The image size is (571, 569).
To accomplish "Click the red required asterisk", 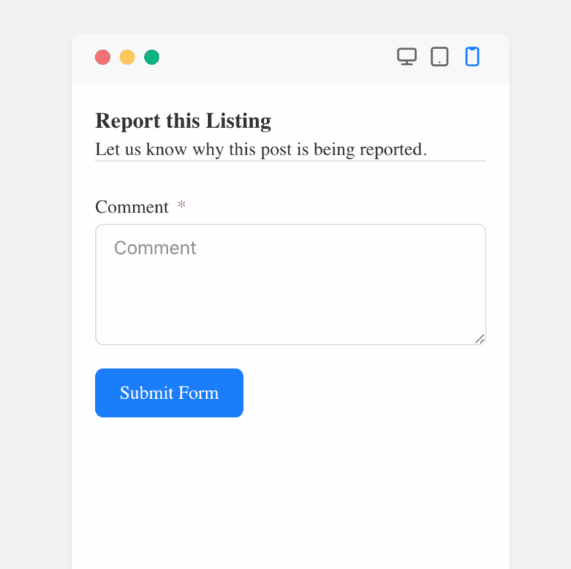I will tap(181, 205).
